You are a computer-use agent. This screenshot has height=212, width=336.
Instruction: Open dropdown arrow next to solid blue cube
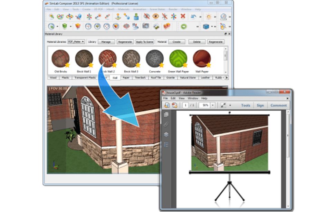click(212, 27)
